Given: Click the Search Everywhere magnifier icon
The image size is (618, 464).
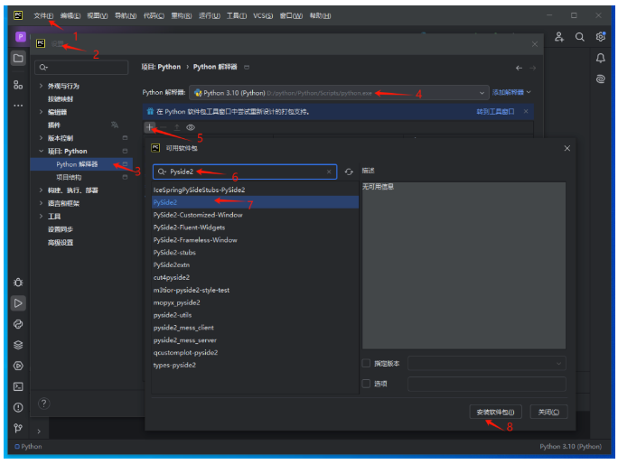Looking at the screenshot, I should 579,37.
